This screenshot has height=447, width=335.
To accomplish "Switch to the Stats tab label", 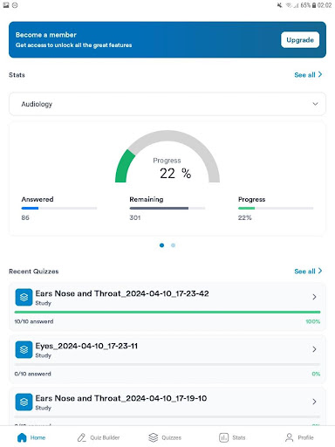I will point(239,437).
